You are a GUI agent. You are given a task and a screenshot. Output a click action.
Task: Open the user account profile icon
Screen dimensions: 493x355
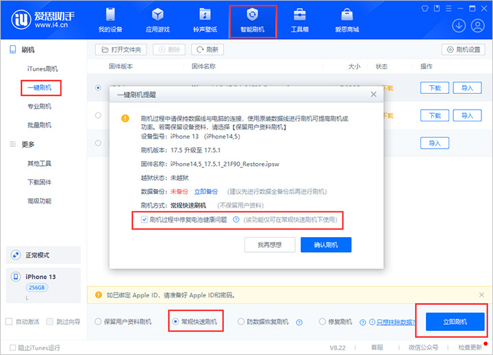477,26
